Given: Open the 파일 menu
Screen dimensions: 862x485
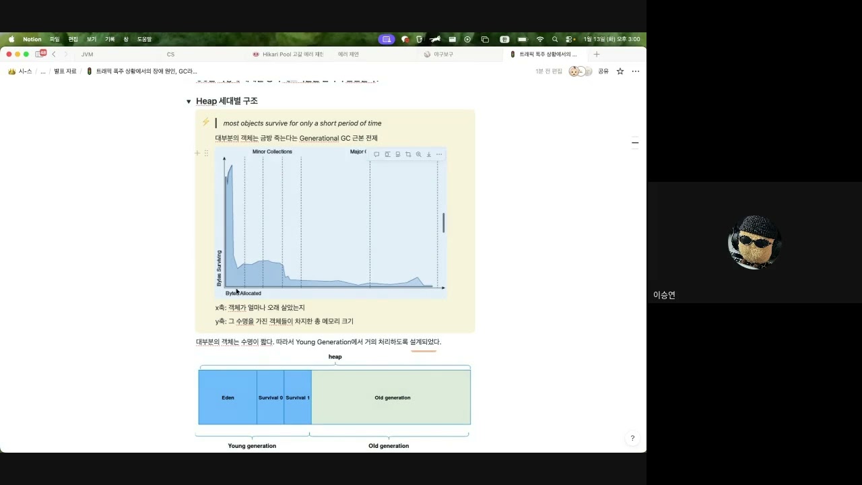Looking at the screenshot, I should click(55, 39).
